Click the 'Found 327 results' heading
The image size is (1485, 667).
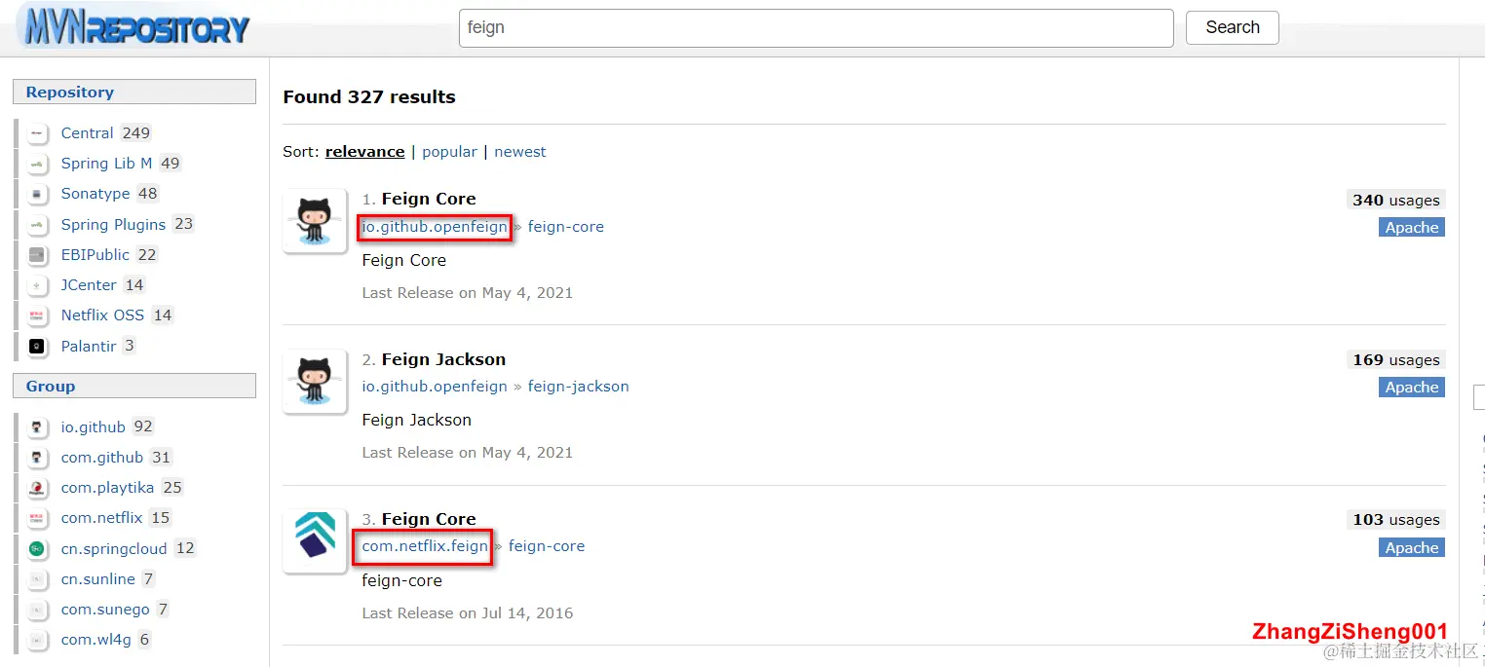(x=369, y=97)
